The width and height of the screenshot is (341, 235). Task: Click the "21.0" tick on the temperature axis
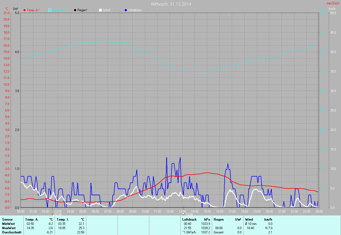6,13
